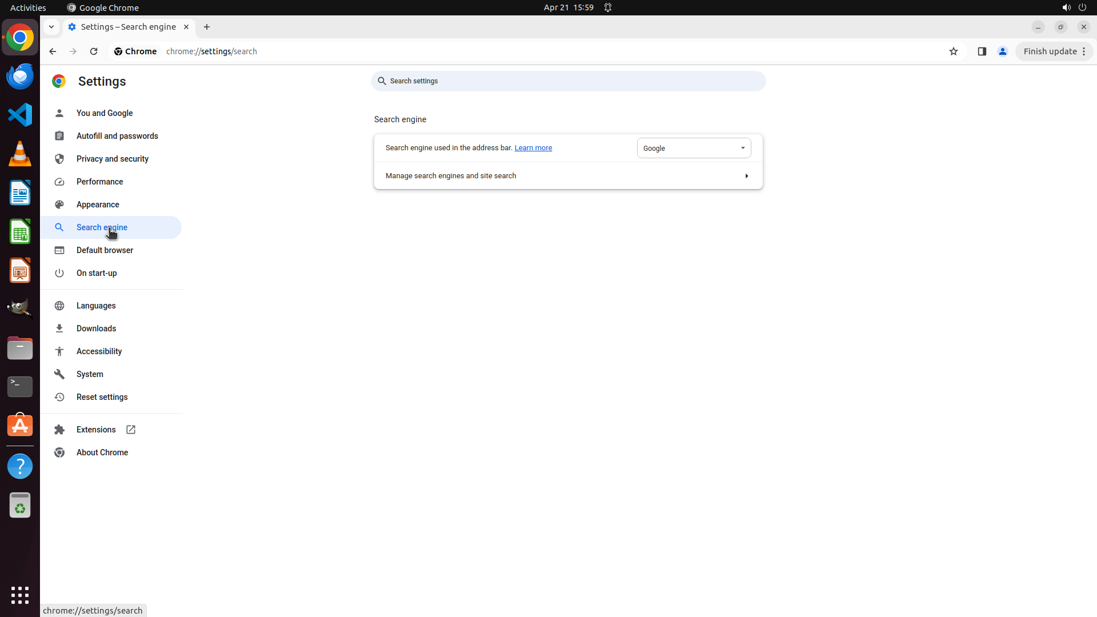Go to Appearance settings section

click(x=98, y=205)
